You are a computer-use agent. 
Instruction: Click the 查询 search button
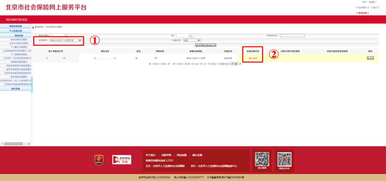point(198,45)
